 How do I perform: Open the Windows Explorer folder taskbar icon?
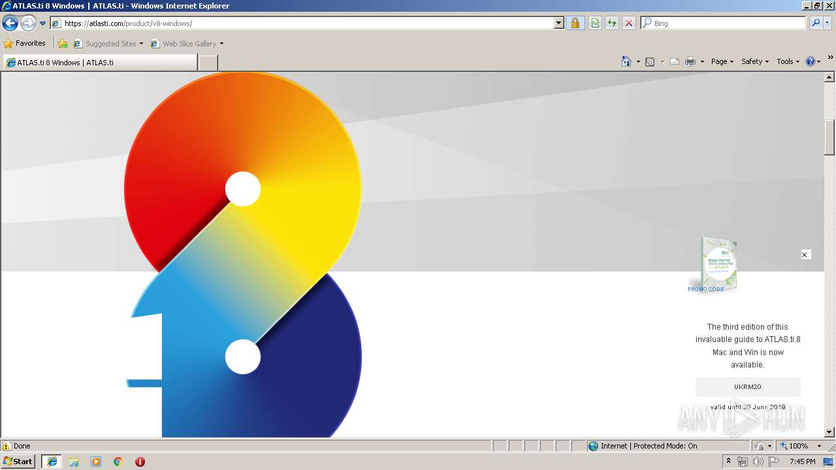coord(74,462)
